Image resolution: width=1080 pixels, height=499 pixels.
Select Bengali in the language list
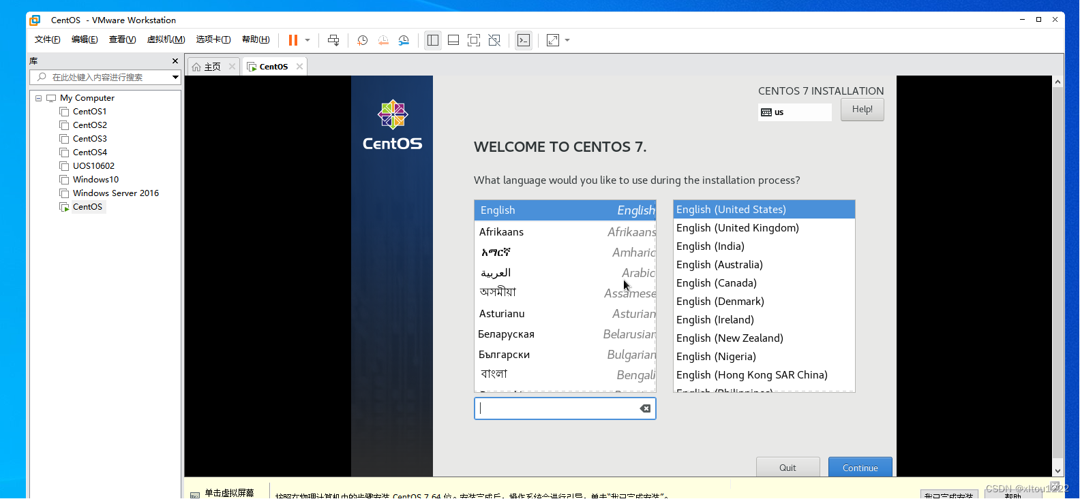(565, 375)
